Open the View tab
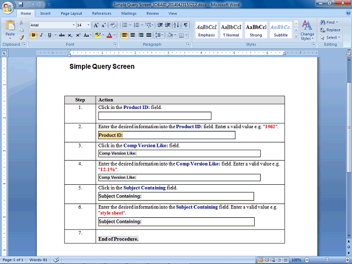 173,13
